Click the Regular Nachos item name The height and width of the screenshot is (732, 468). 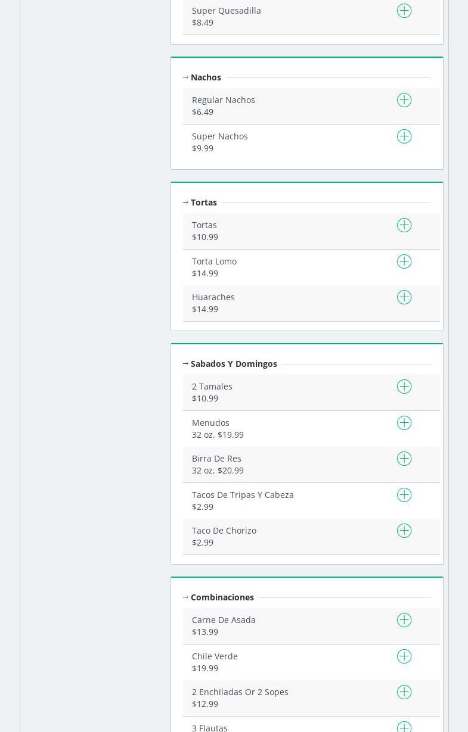coord(223,100)
